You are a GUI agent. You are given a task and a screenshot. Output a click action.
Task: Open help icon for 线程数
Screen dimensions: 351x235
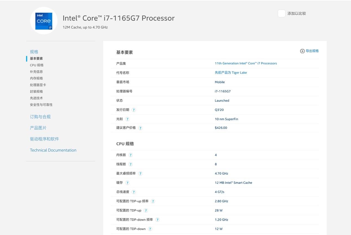point(131,164)
